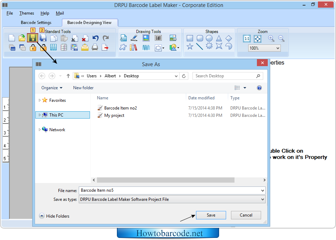Open the library books icon

click(x=133, y=47)
